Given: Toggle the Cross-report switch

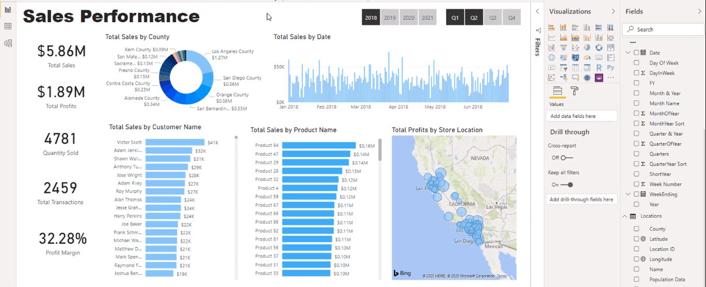Looking at the screenshot, I should (x=566, y=158).
